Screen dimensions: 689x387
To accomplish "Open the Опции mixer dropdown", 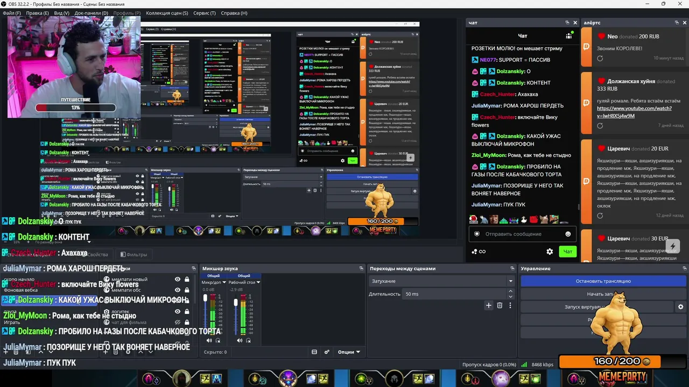I will [x=349, y=352].
